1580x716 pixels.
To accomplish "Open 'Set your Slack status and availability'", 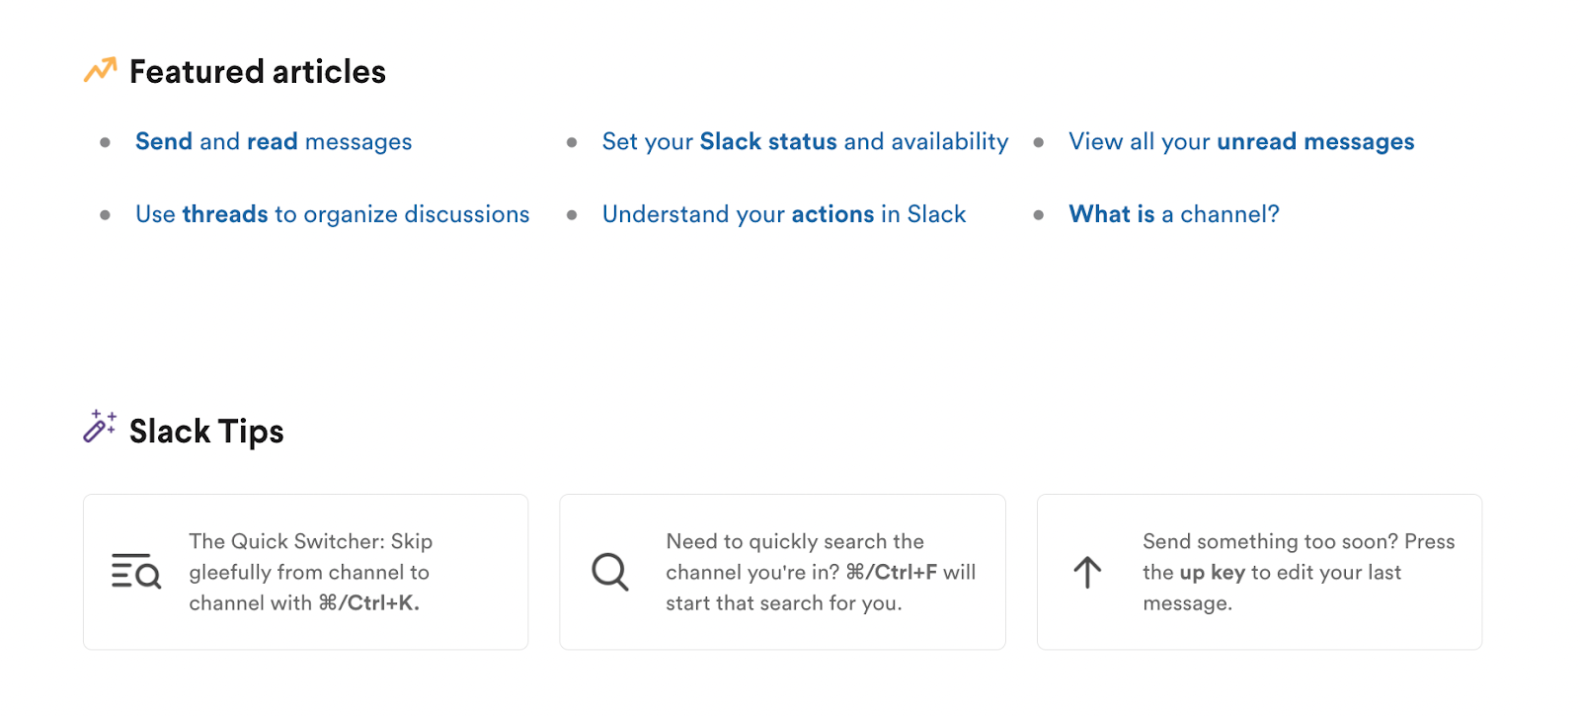I will tap(805, 142).
